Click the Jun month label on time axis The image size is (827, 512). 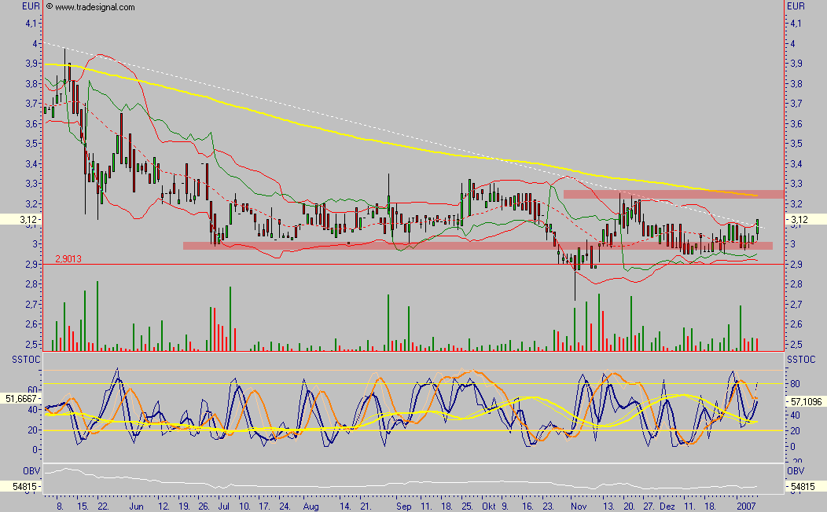(x=138, y=507)
